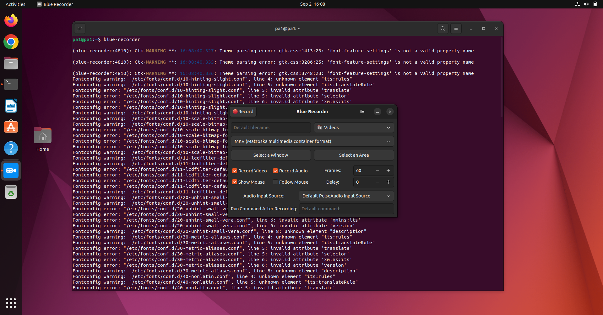Image resolution: width=603 pixels, height=315 pixels.
Task: Click the Default filename input field
Action: tap(270, 128)
